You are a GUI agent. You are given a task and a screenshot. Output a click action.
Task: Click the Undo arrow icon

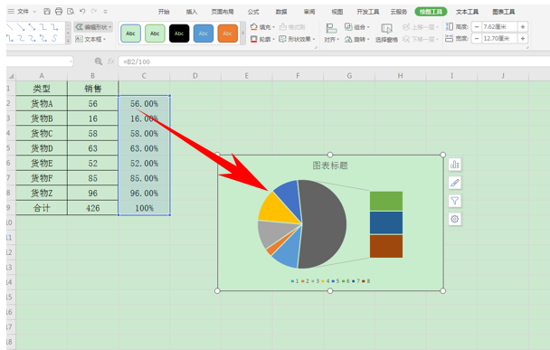tap(82, 12)
